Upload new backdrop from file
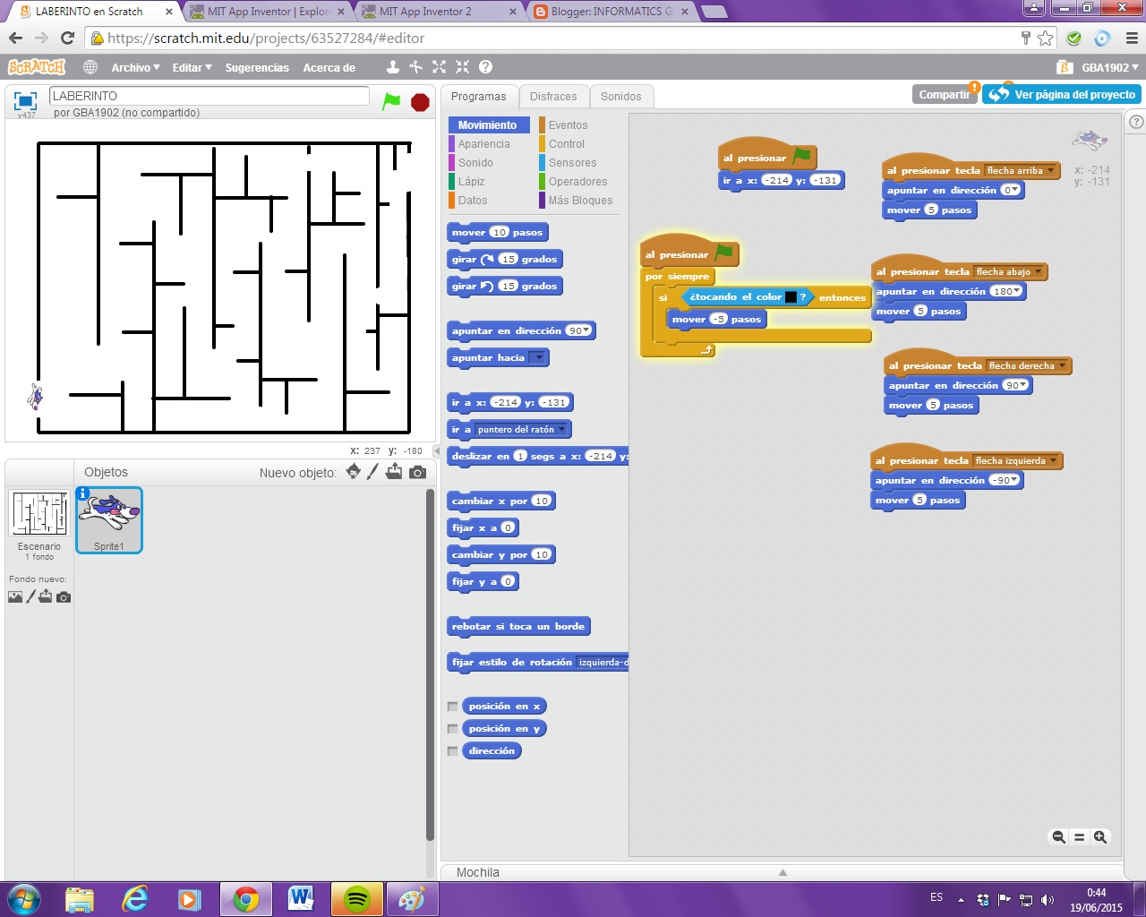 coord(46,596)
